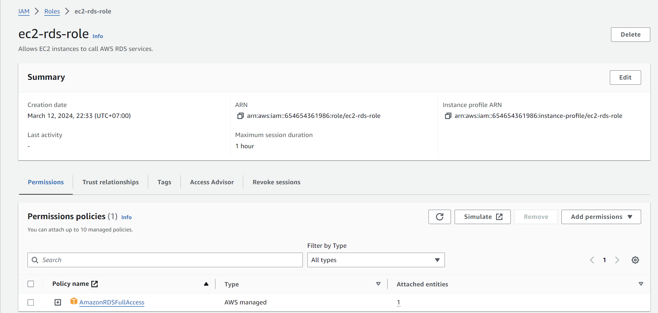Click page number 1 in pagination

pos(604,260)
